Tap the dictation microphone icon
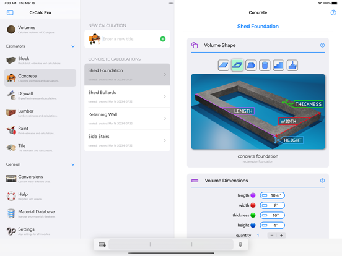342x256 pixels. 240,244
